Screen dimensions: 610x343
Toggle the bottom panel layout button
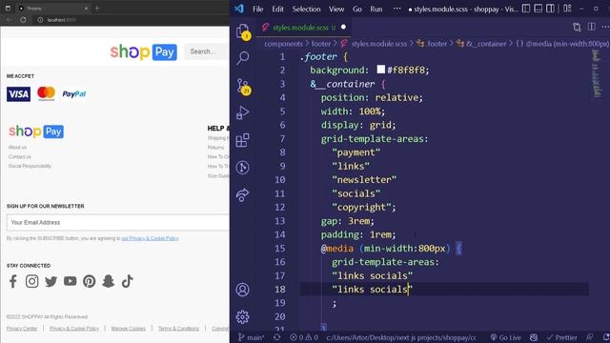click(x=538, y=9)
